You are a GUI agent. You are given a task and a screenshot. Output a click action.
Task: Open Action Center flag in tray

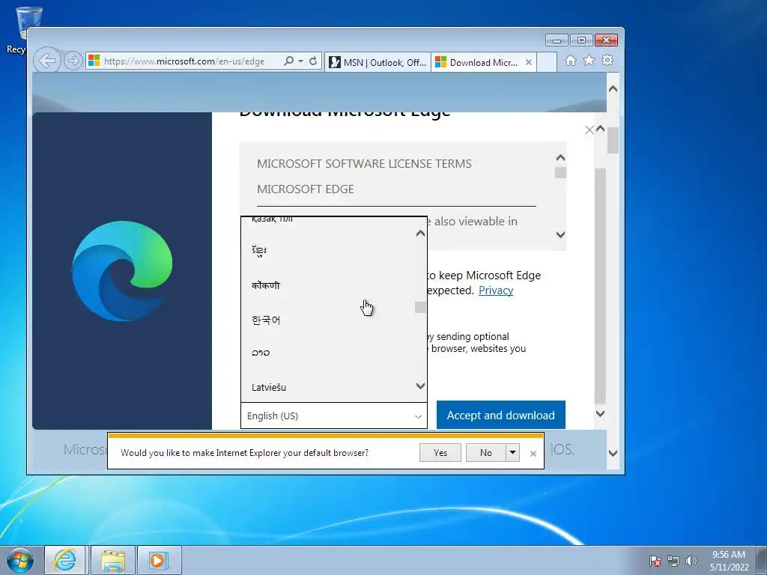tap(655, 561)
